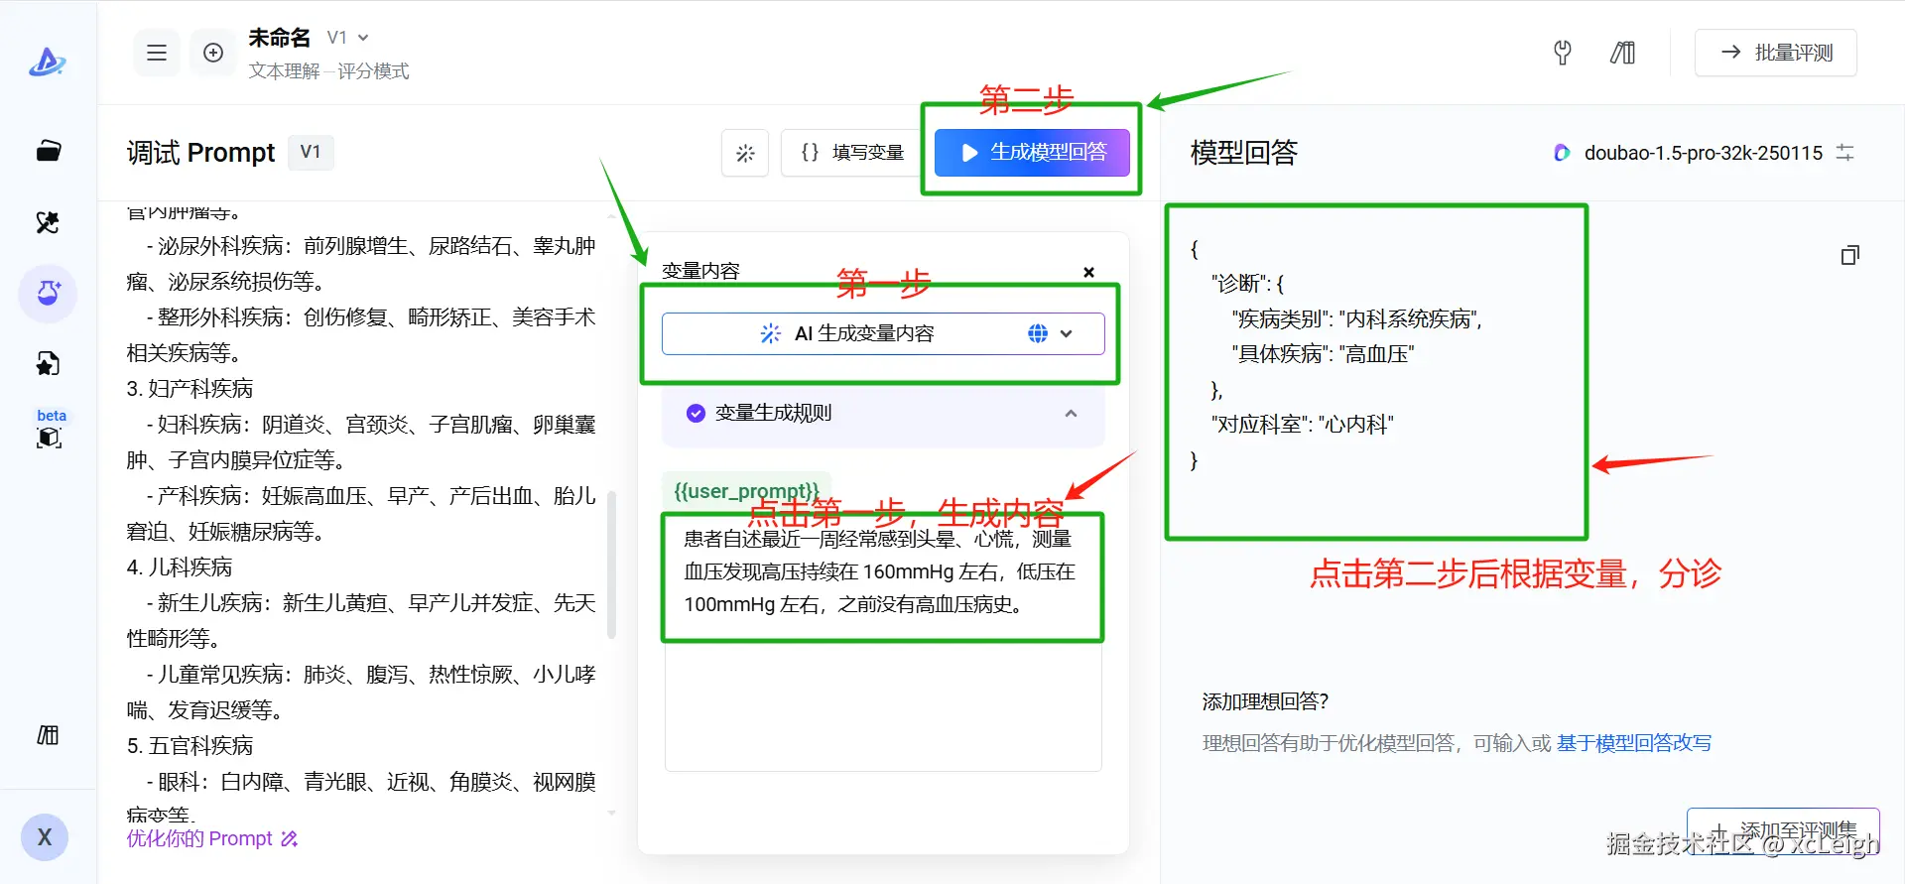Open model settings sliders icon

(x=1844, y=153)
